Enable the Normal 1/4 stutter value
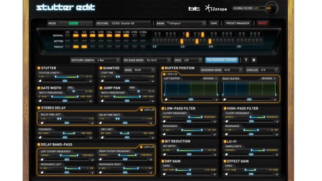 pos(76,36)
